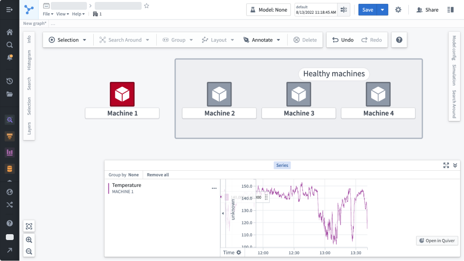Select the Machine 3 node
The width and height of the screenshot is (464, 261).
[298, 94]
